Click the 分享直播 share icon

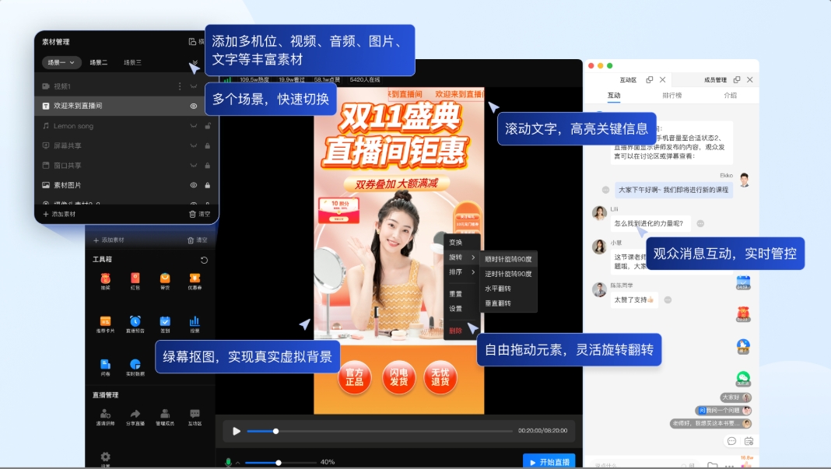(x=135, y=415)
